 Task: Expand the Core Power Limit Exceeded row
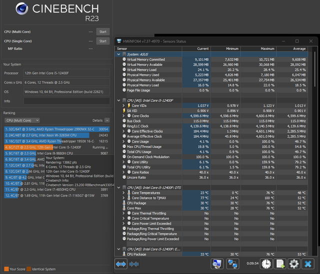click(x=123, y=223)
